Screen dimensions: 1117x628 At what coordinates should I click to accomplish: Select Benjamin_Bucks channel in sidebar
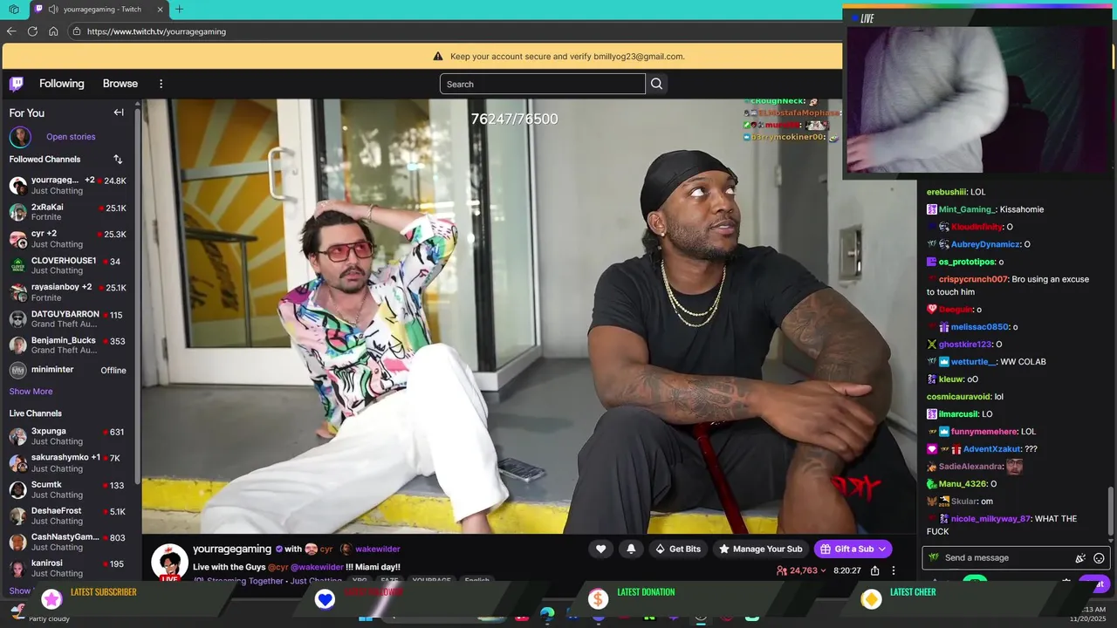[x=67, y=345]
